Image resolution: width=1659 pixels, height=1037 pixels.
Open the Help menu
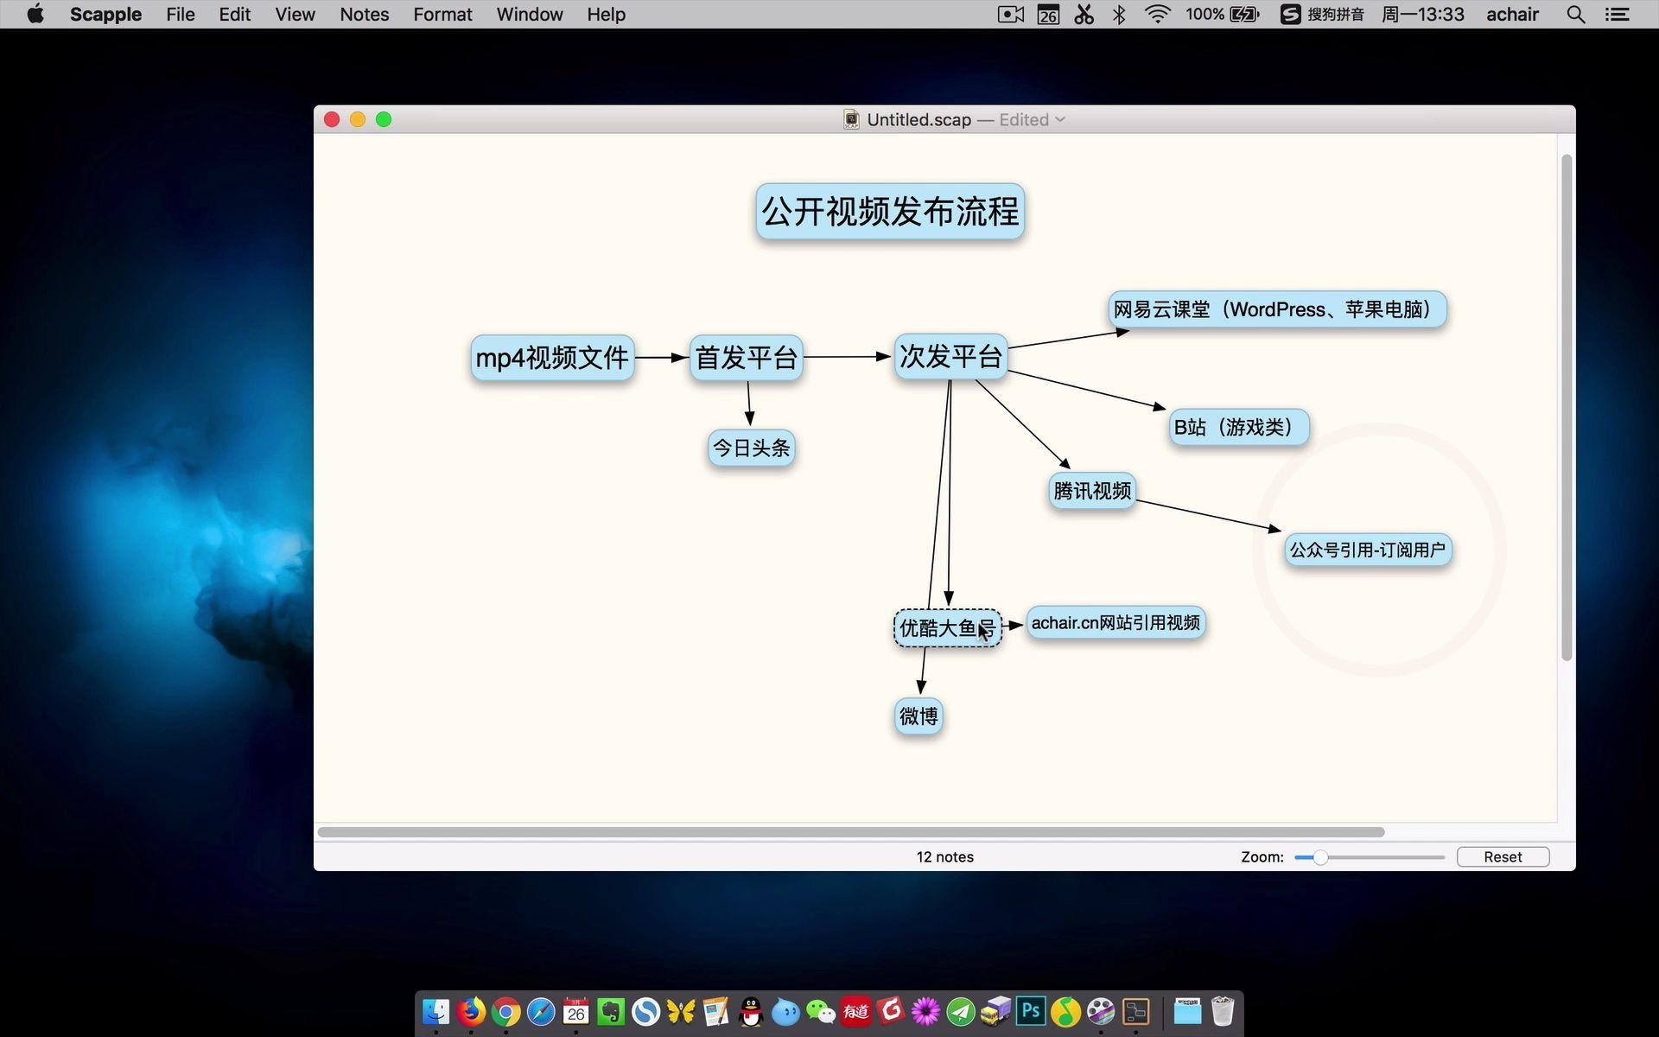606,14
